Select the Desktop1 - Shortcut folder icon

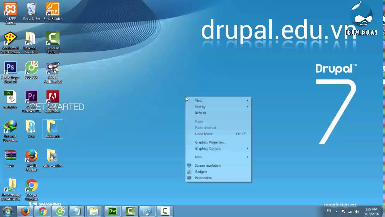coord(31,43)
